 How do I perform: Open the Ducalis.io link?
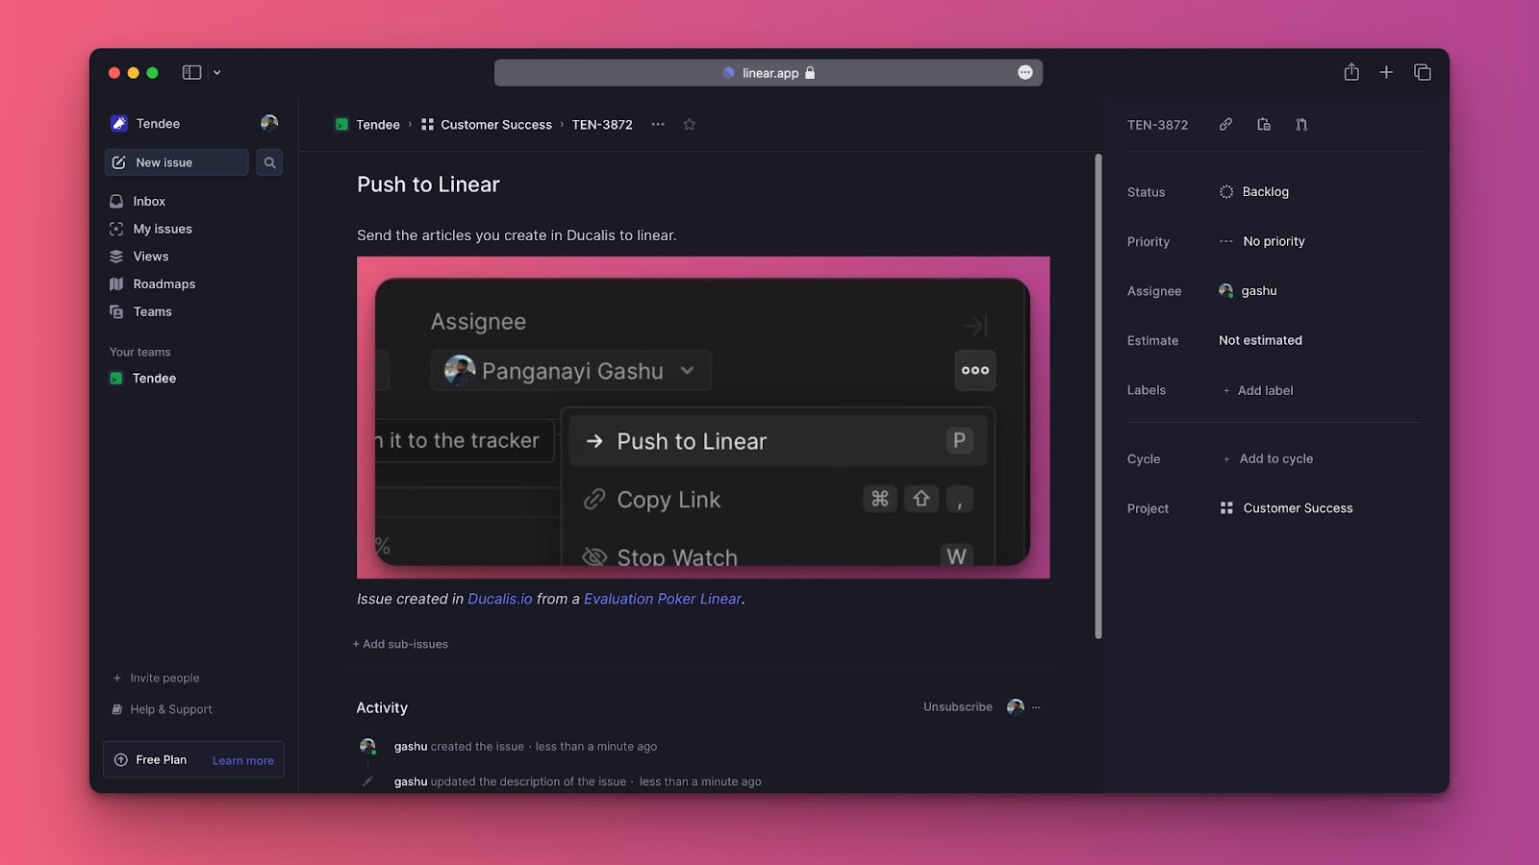pos(499,599)
